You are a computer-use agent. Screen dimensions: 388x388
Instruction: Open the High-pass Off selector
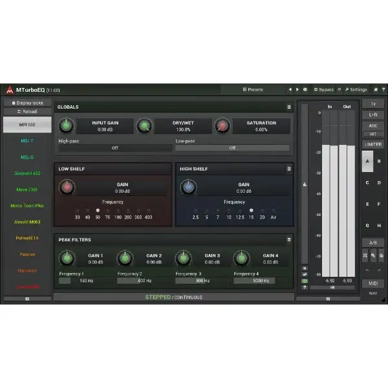coord(114,147)
